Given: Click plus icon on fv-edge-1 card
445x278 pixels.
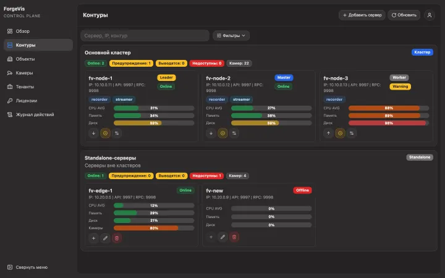Looking at the screenshot, I should (x=93, y=238).
